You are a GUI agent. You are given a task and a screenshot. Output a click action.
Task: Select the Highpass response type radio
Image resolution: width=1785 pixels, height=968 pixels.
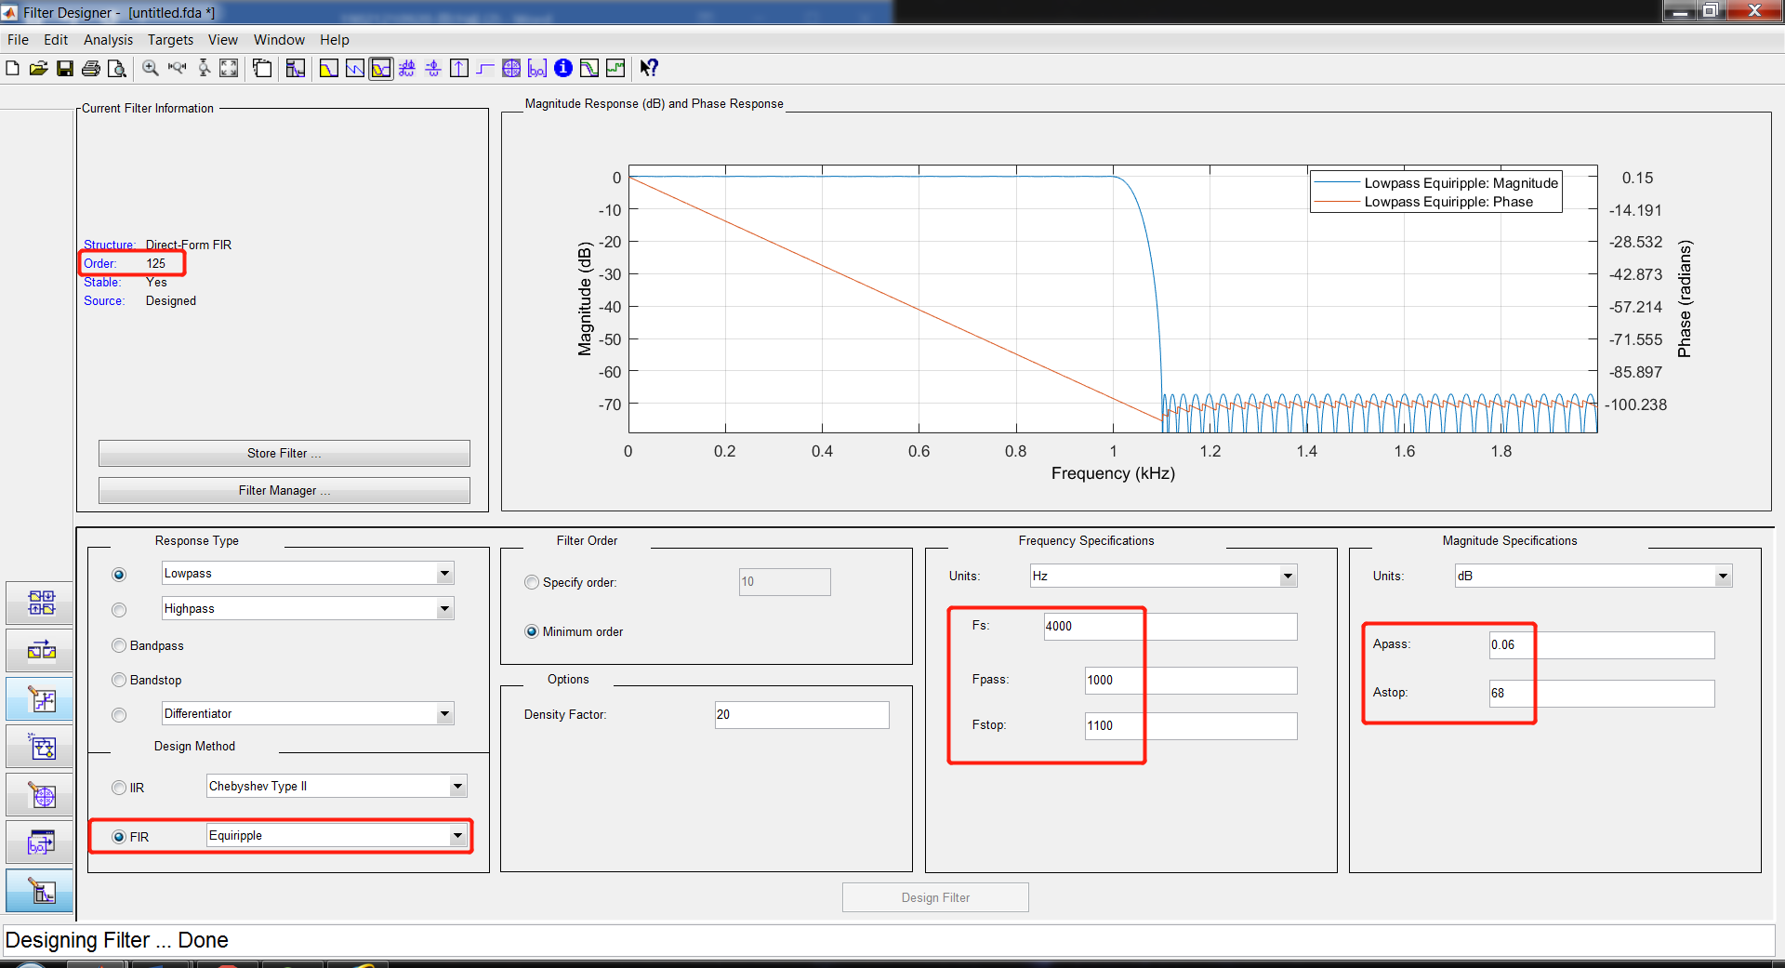tap(119, 610)
